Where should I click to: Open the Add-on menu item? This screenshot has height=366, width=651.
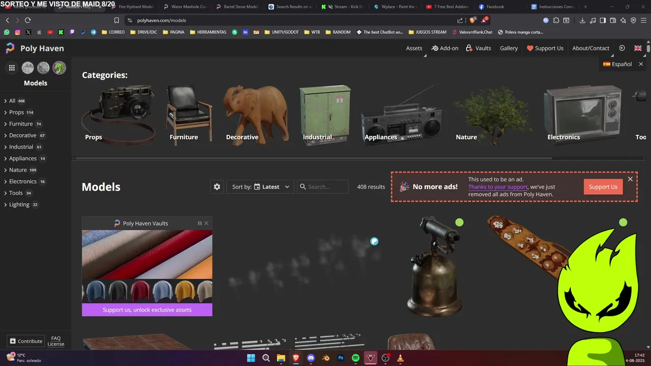tap(445, 48)
